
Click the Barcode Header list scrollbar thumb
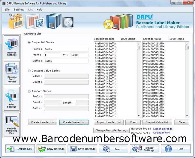(139, 48)
